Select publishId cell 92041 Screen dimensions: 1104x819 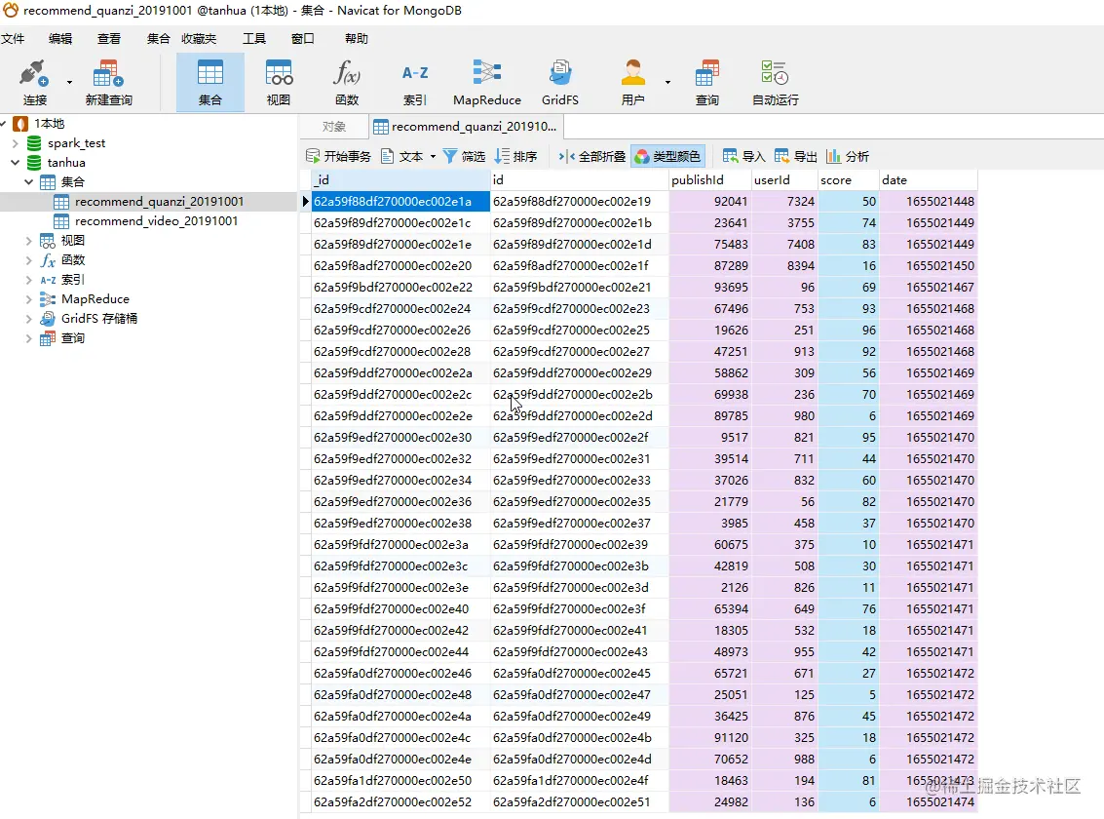tap(709, 202)
